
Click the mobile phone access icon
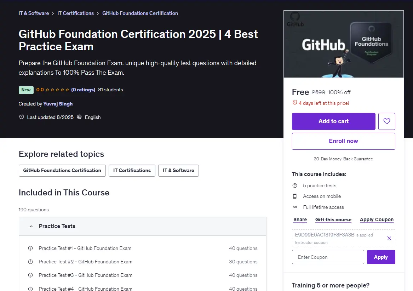[295, 196]
